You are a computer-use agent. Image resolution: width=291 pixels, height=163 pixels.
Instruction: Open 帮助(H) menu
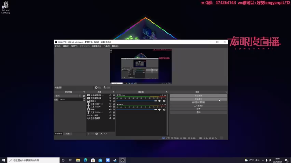[115, 46]
